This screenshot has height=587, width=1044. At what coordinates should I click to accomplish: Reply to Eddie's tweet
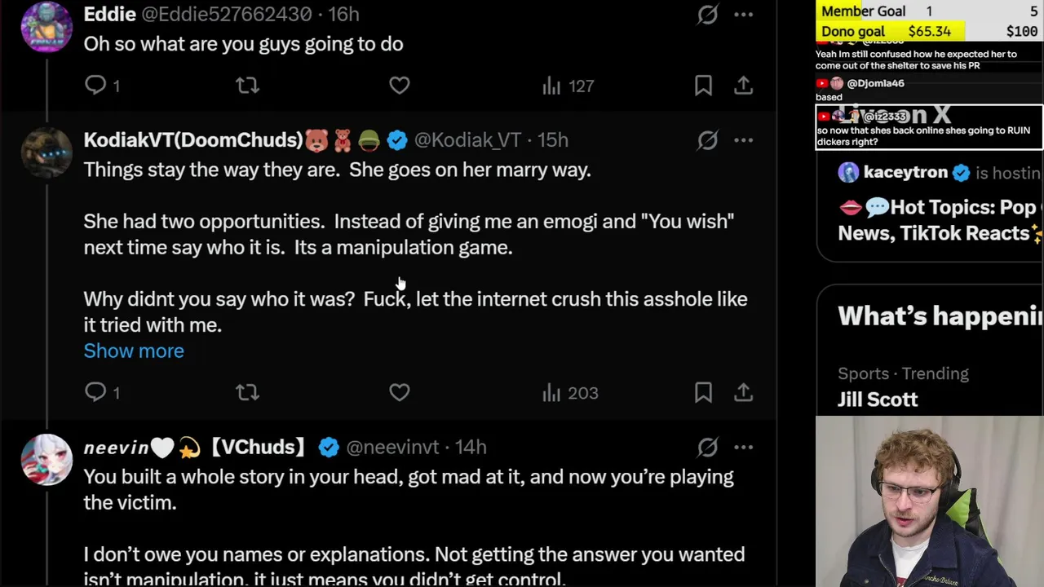(96, 85)
